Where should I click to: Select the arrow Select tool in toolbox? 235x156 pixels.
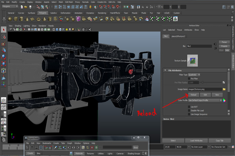point(4,30)
